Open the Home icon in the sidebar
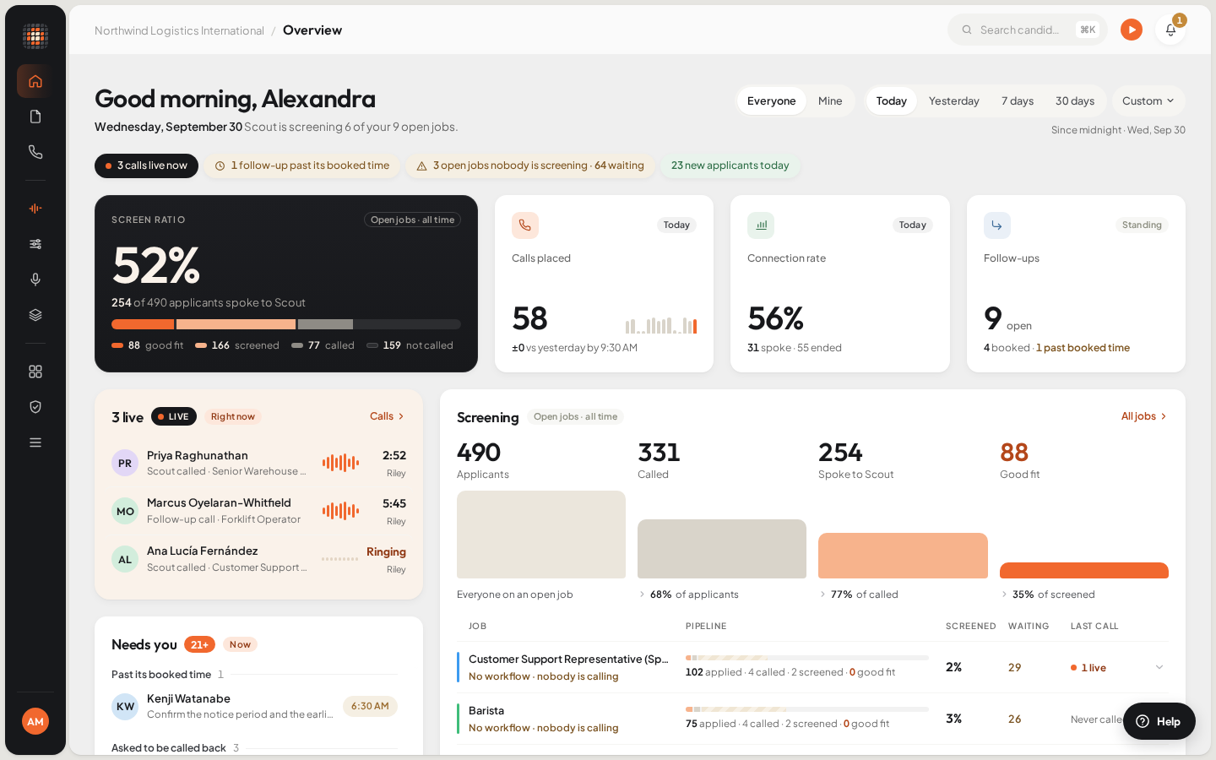1216x760 pixels. (x=35, y=81)
